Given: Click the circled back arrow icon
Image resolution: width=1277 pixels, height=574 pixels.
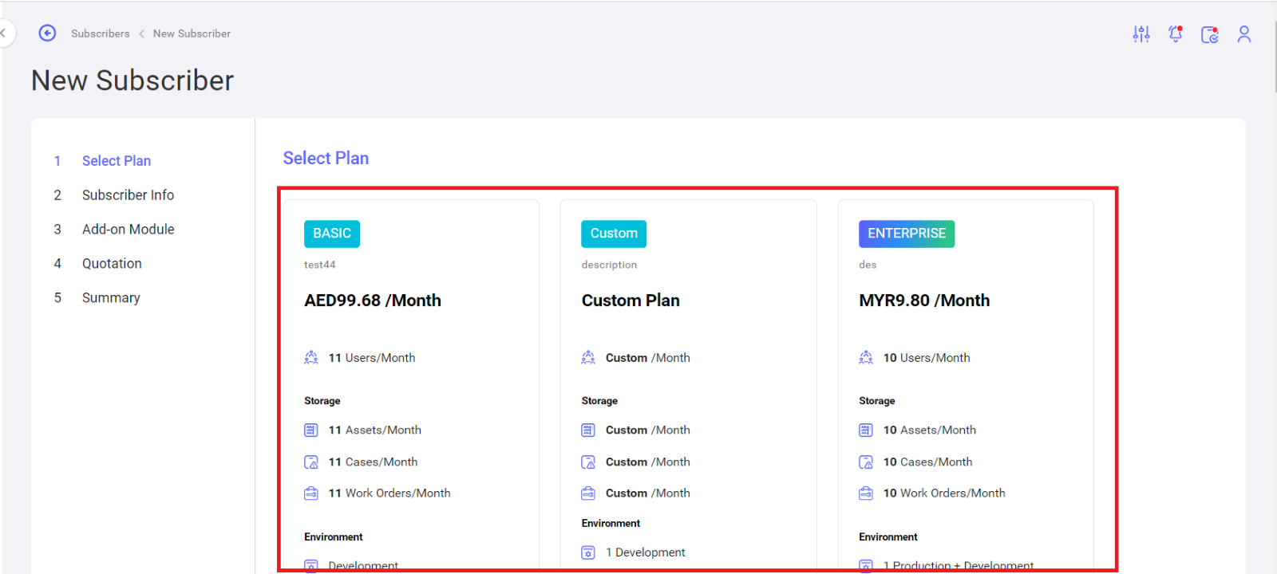Looking at the screenshot, I should pyautogui.click(x=47, y=33).
